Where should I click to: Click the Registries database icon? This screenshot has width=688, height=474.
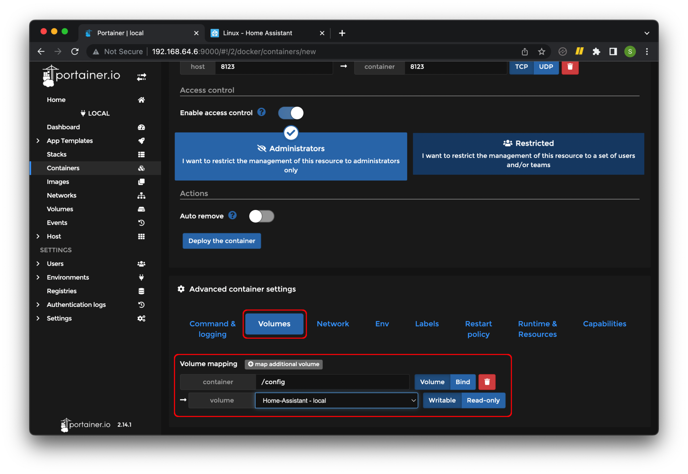(x=141, y=291)
